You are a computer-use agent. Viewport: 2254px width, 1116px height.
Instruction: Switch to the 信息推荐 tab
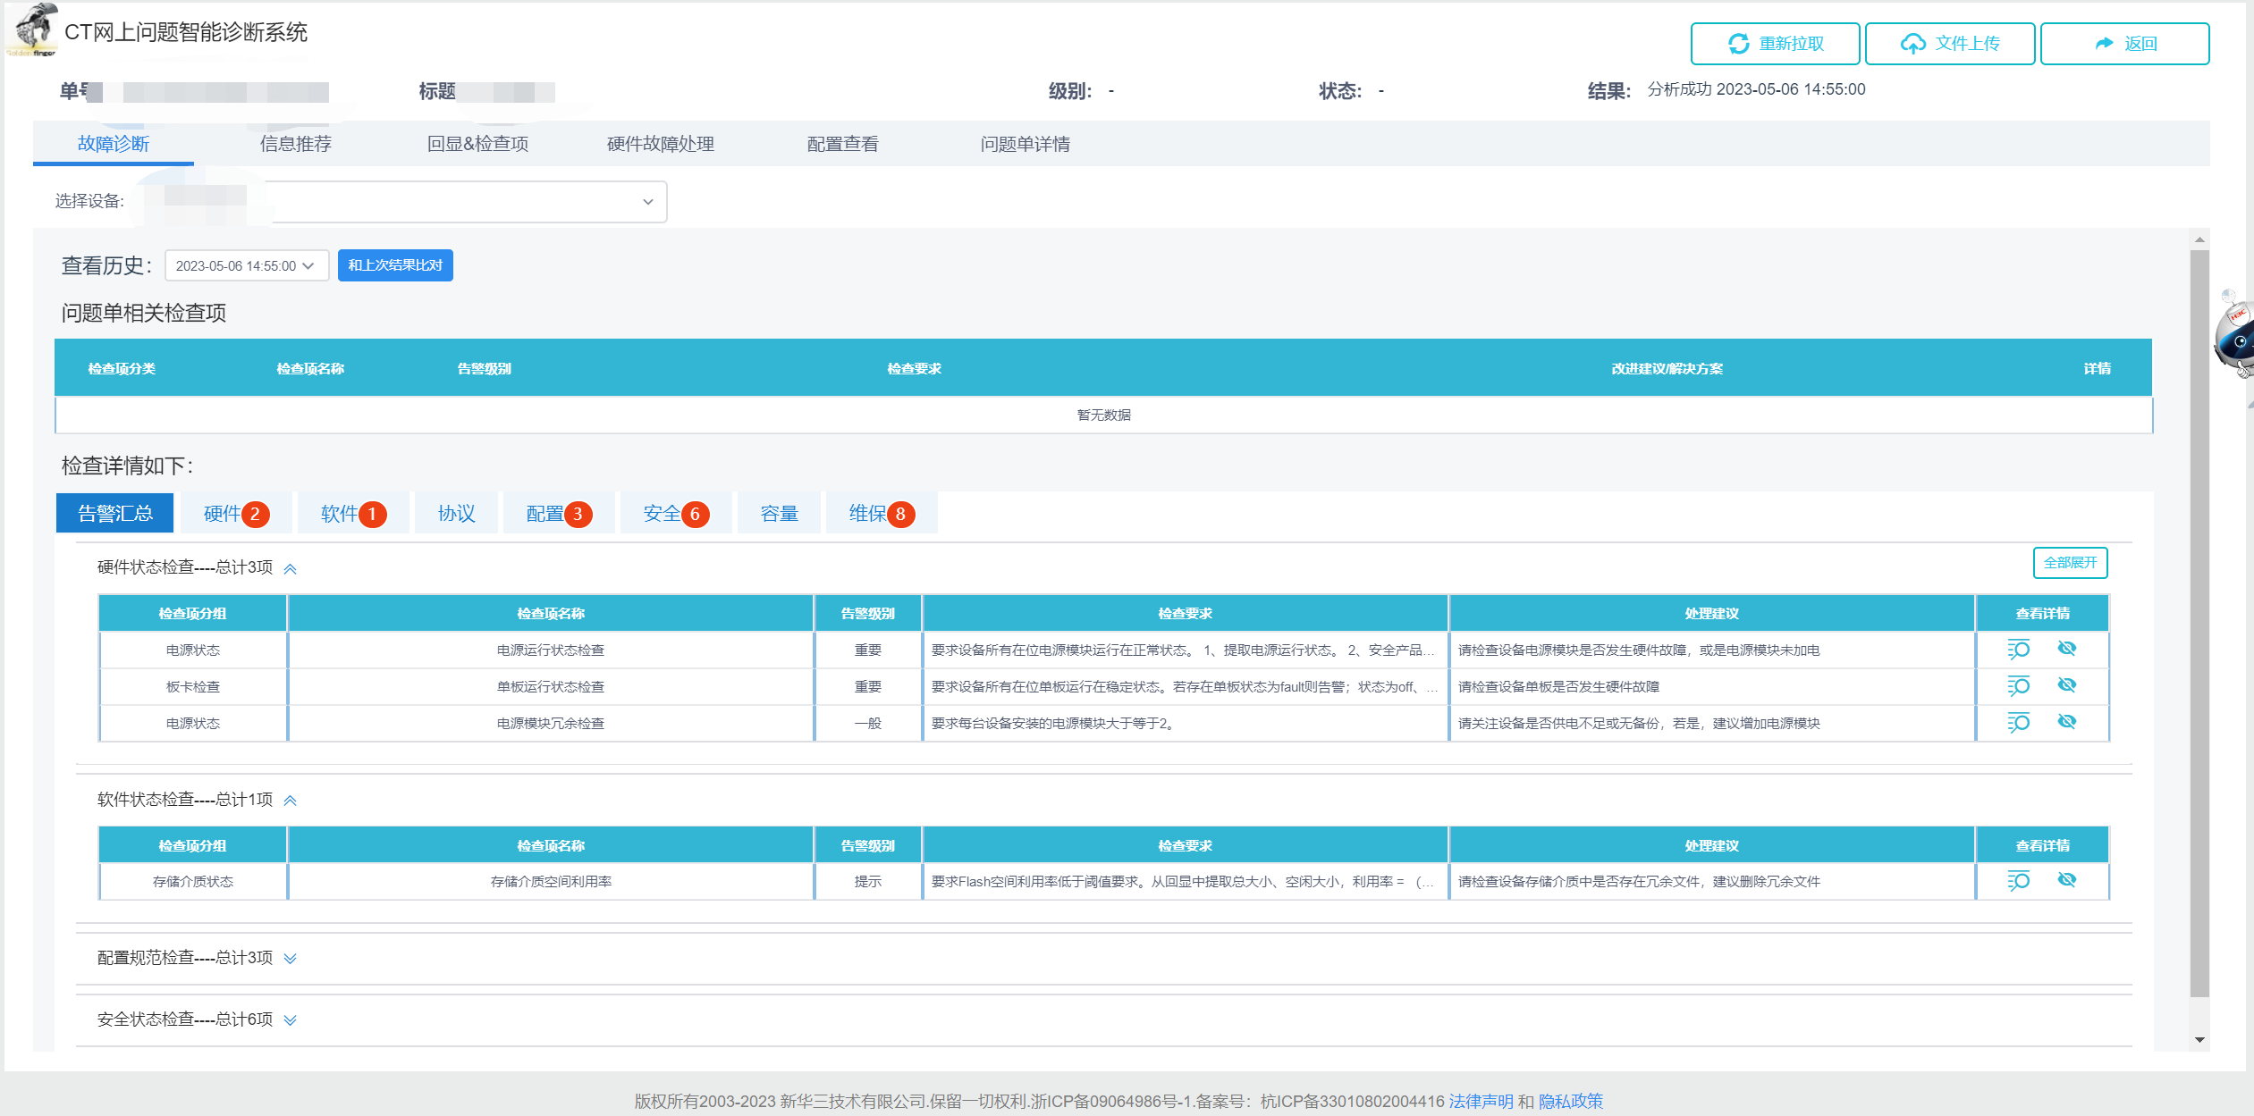click(x=295, y=144)
